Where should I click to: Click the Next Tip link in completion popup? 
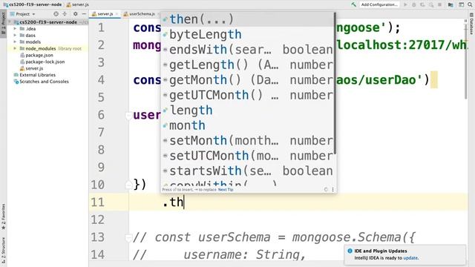226,190
